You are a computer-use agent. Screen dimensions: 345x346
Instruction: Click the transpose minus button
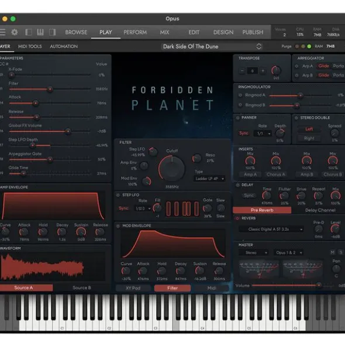242,71
